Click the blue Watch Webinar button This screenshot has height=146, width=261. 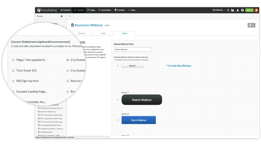pyautogui.click(x=139, y=120)
